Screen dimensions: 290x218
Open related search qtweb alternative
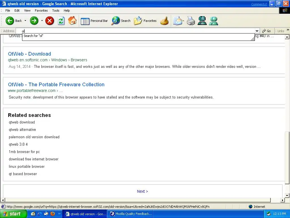tap(22, 129)
